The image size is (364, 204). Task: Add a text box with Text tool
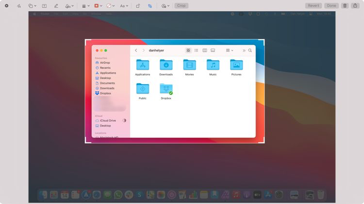pos(44,6)
